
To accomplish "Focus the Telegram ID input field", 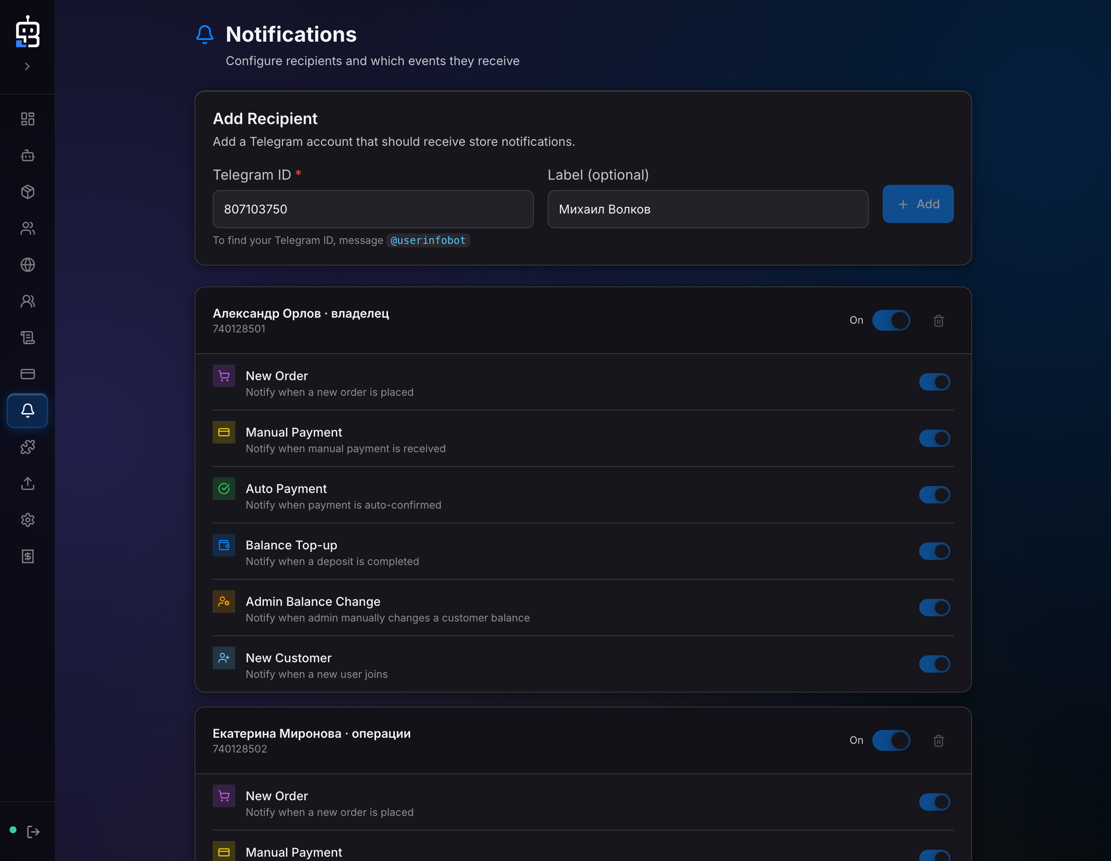I will pos(373,209).
